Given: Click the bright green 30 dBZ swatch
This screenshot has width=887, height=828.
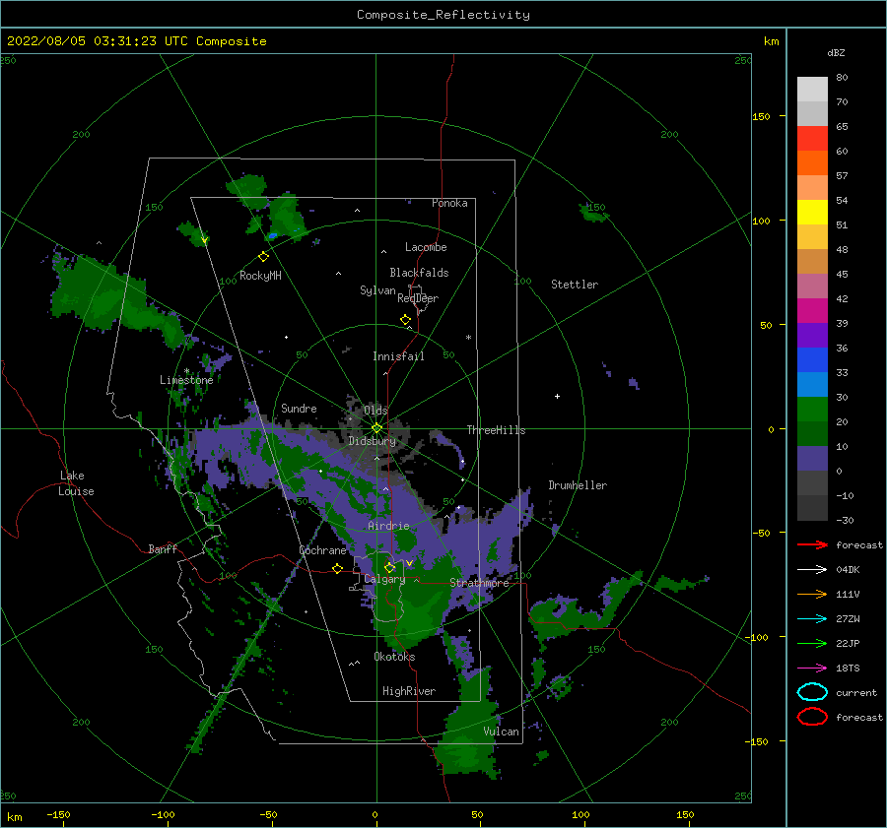Looking at the screenshot, I should (812, 410).
